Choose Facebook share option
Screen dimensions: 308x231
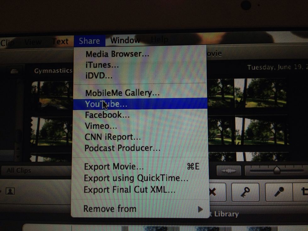[x=140, y=115]
